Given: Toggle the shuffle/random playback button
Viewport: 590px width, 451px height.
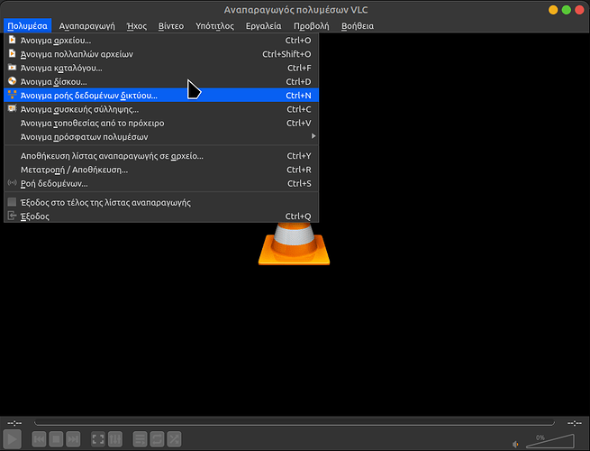Looking at the screenshot, I should click(174, 439).
